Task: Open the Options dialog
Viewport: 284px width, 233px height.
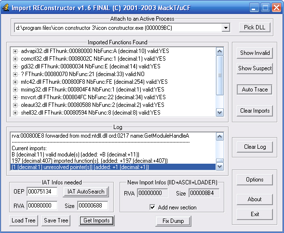Action: coord(255,180)
